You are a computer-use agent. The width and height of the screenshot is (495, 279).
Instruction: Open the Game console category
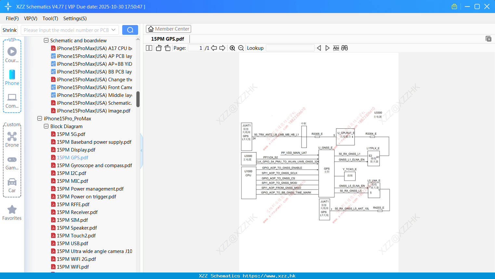(12, 163)
